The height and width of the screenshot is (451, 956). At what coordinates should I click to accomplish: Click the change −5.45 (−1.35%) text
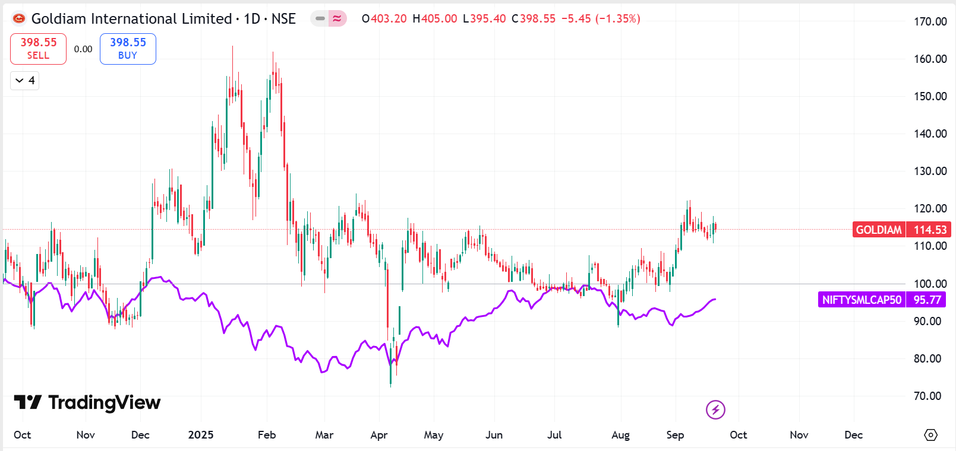601,19
